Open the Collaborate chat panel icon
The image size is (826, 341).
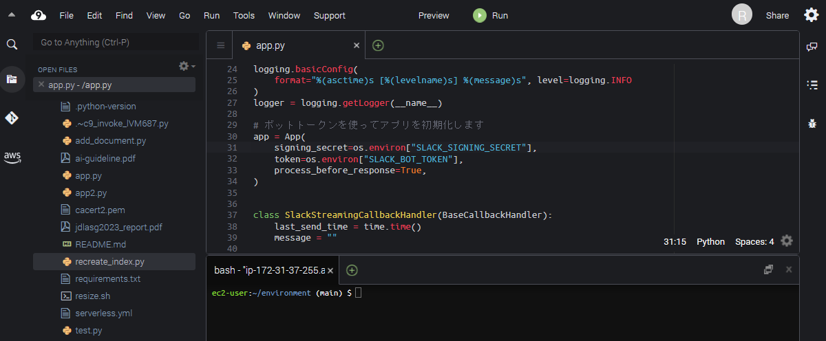[812, 47]
